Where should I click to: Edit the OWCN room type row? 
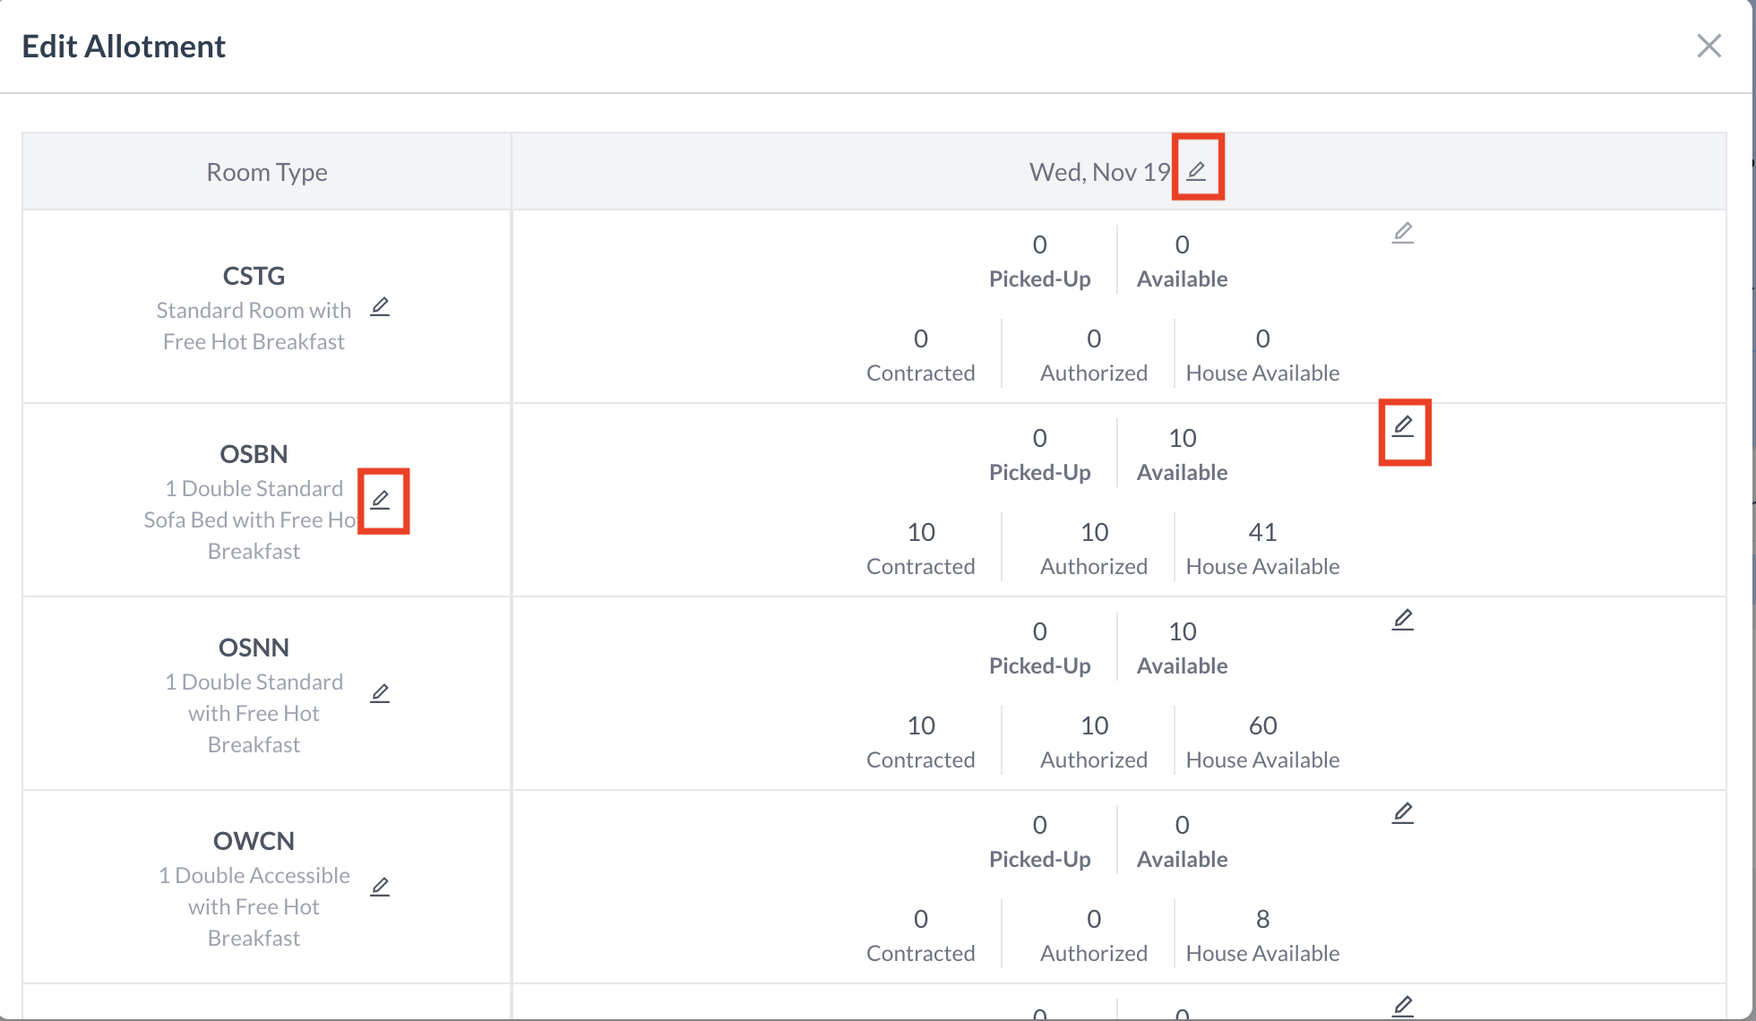click(380, 887)
